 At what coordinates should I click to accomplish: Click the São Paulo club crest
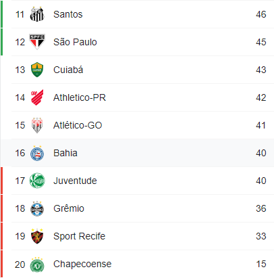[x=37, y=42]
